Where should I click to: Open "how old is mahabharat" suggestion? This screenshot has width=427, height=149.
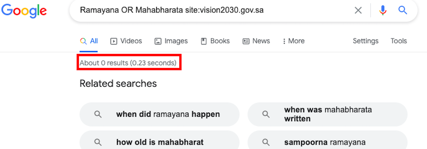(159, 142)
